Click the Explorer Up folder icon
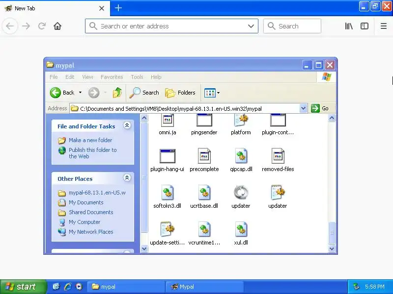393x294 pixels. coord(117,93)
